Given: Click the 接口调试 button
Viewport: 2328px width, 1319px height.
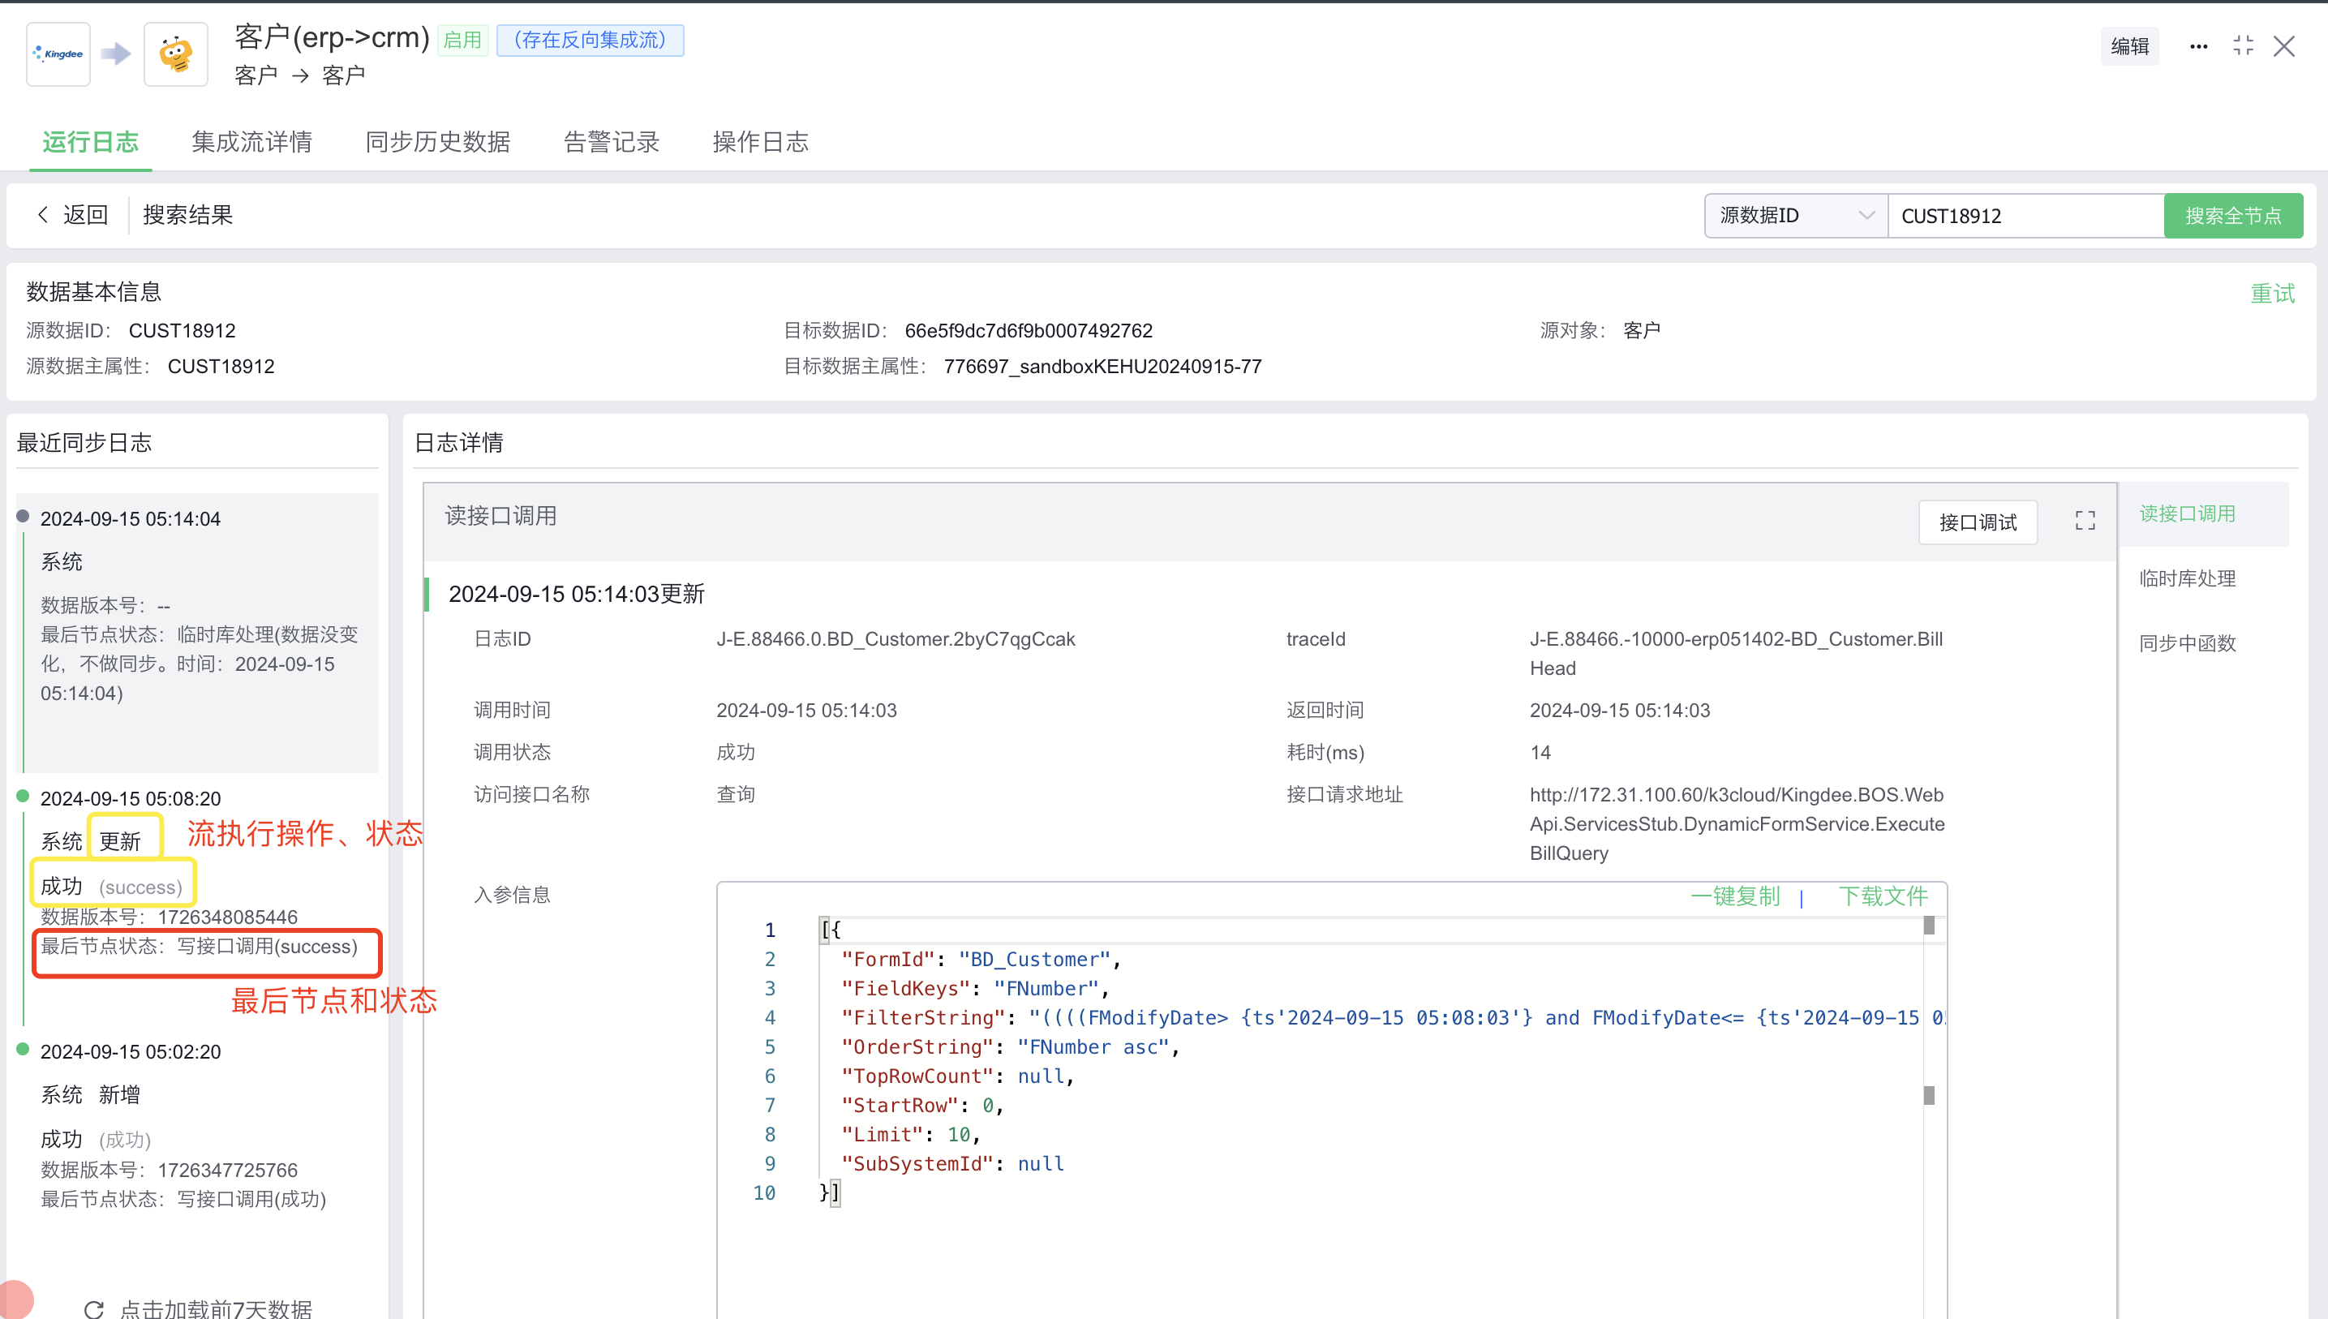Looking at the screenshot, I should point(1978,522).
